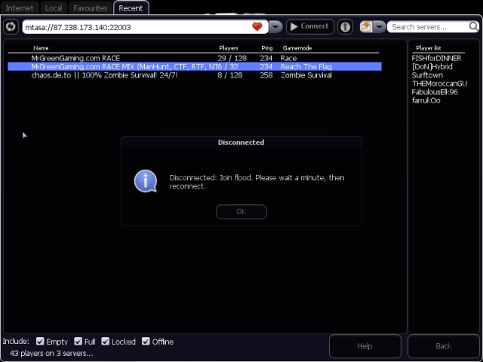Click the refresh server list icon
Screen dimensions: 483x362
click(11, 26)
